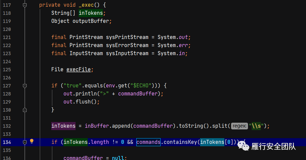Click the flush call on line 129

[83, 102]
